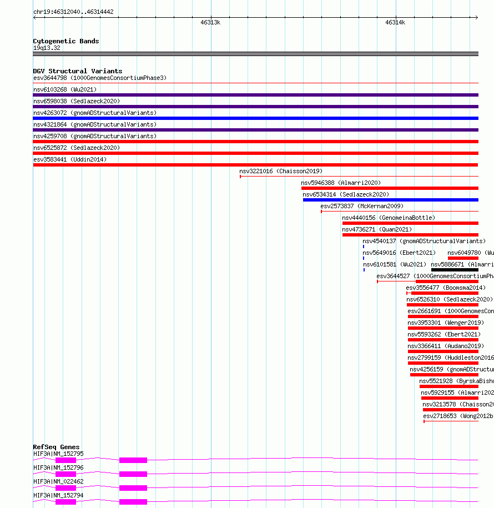Viewport: 494px width, 508px height.
Task: Open variant nsv5593262 (Ebert2021)
Action: tap(444, 335)
